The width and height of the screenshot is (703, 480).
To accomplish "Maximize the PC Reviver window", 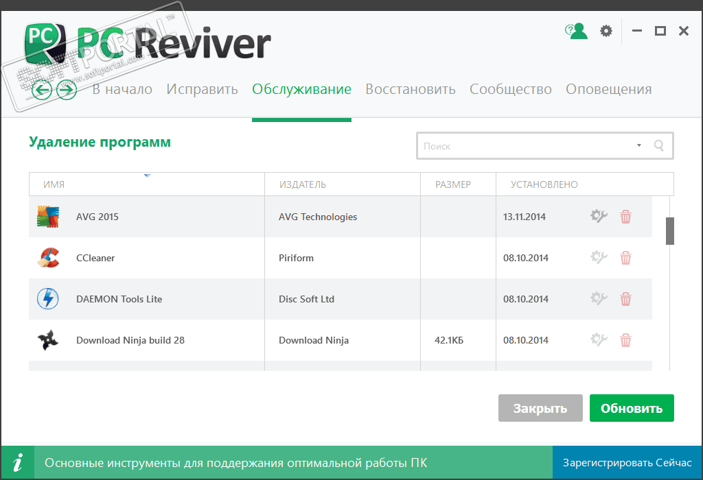I will click(660, 31).
